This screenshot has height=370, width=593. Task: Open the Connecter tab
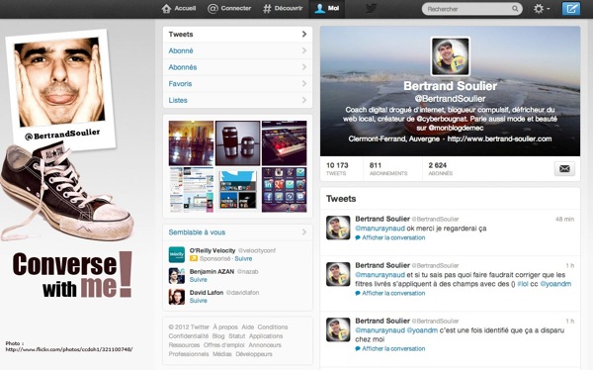click(229, 8)
